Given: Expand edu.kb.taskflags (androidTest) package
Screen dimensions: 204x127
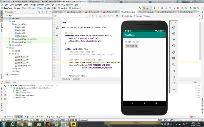Looking at the screenshot, I should tap(10, 39).
